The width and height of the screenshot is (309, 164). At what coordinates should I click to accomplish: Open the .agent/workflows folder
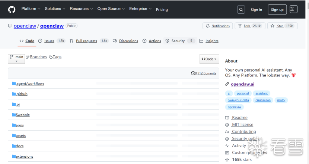tap(30, 84)
